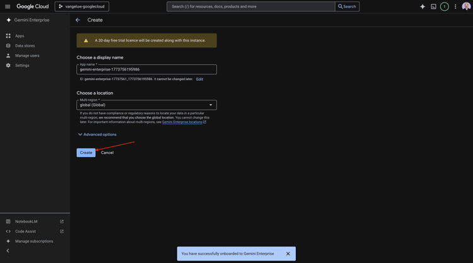The height and width of the screenshot is (263, 473).
Task: Click the external link icon beside Code Assist
Action: pos(62,231)
